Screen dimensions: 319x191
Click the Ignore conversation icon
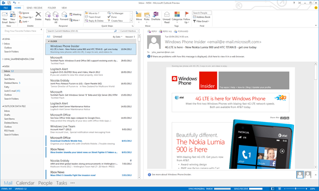(20, 13)
